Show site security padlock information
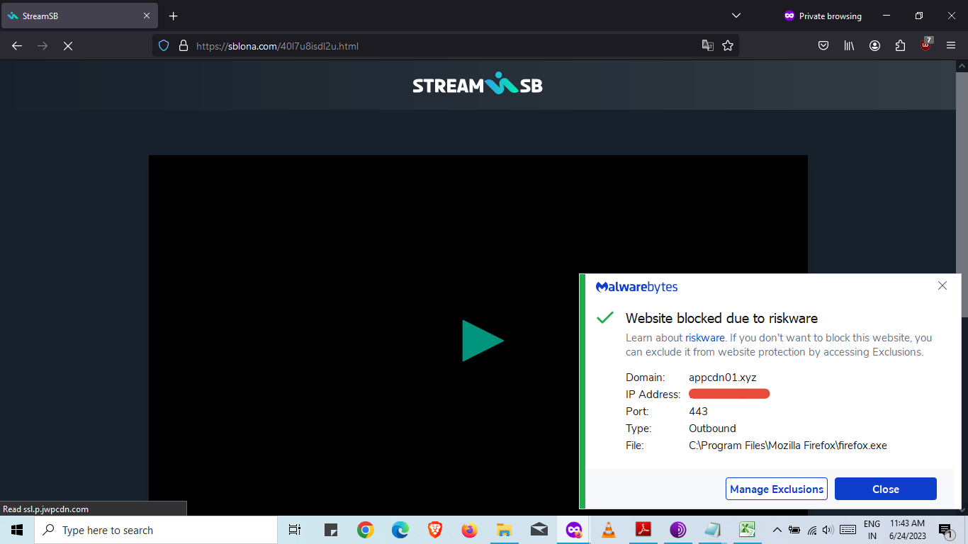Screen dimensions: 968x544 (183, 46)
